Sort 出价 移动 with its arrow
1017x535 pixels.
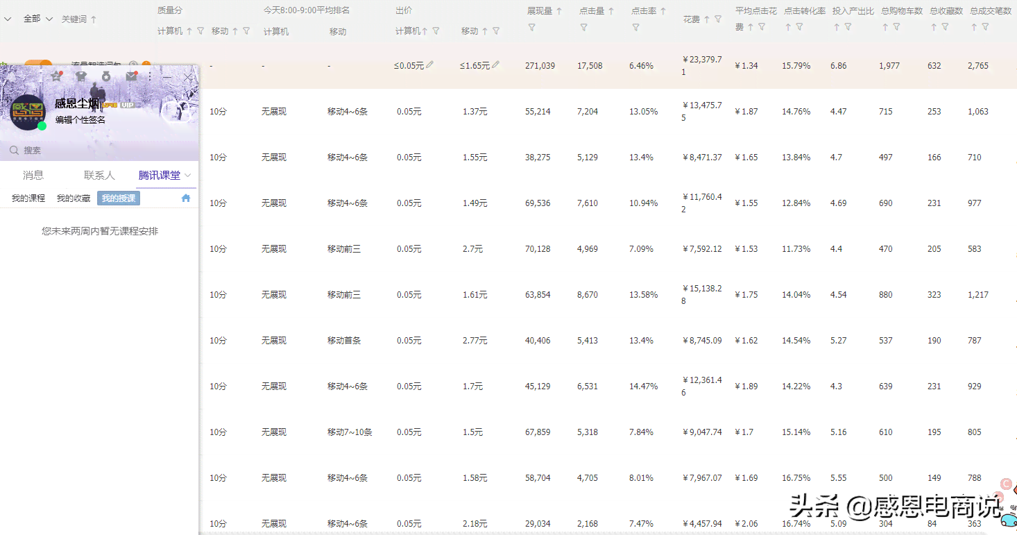(484, 31)
